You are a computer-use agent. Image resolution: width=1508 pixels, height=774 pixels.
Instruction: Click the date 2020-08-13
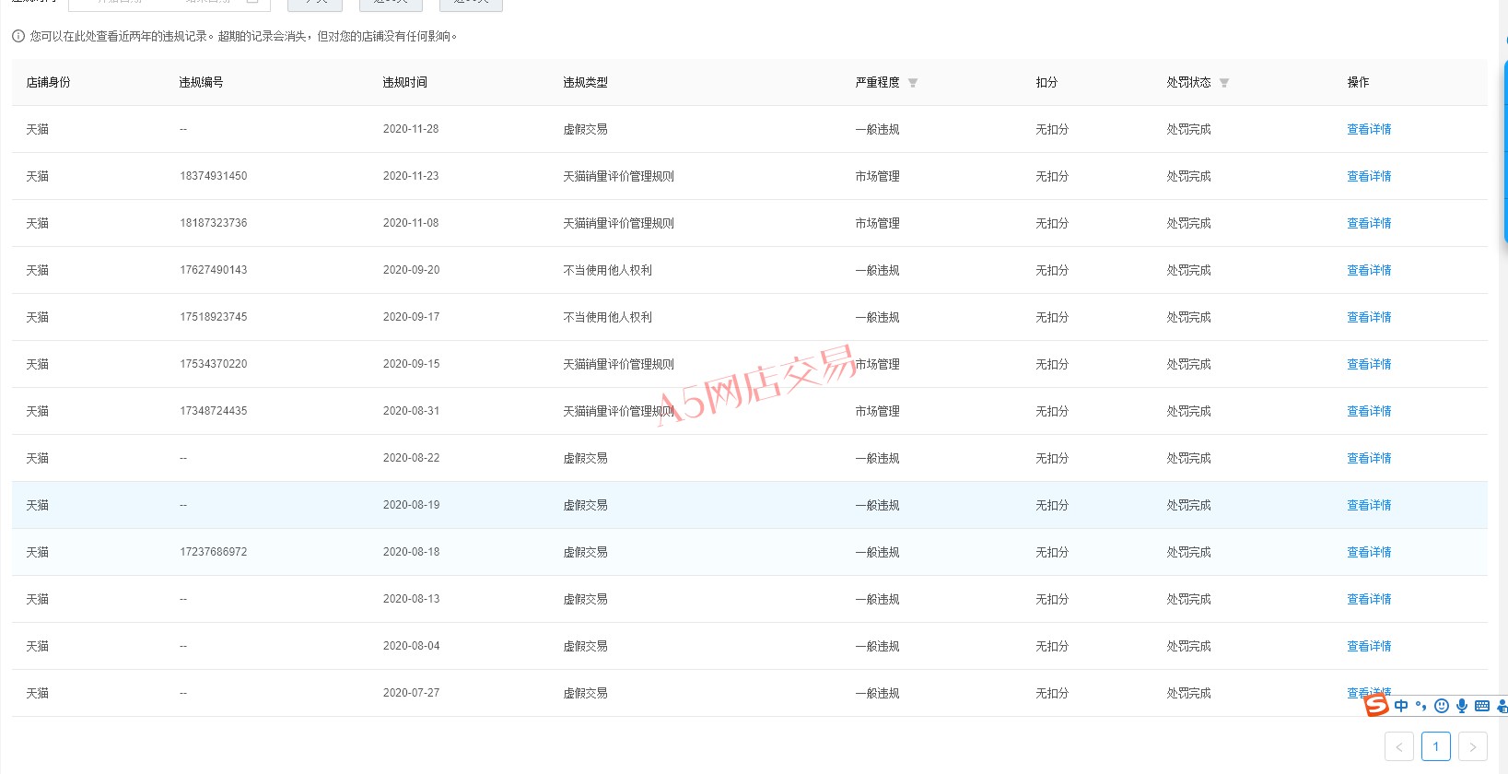412,599
